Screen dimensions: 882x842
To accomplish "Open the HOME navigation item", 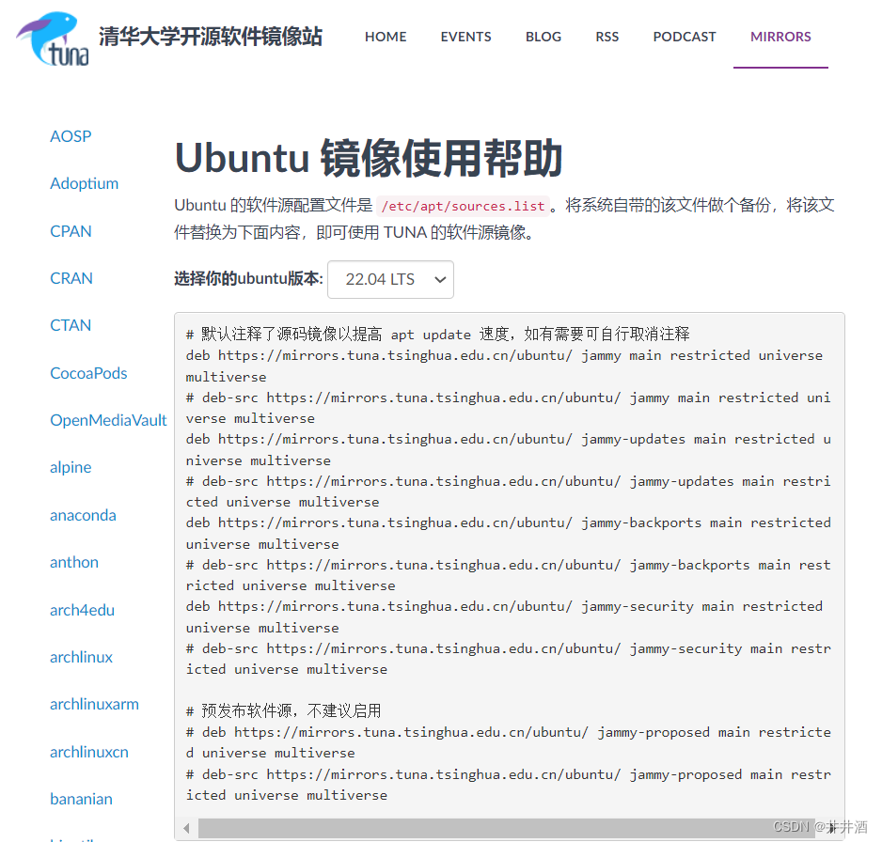I will (386, 37).
